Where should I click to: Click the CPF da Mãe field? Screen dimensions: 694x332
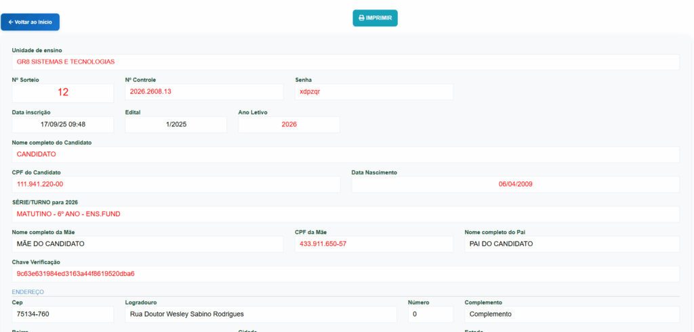(374, 244)
